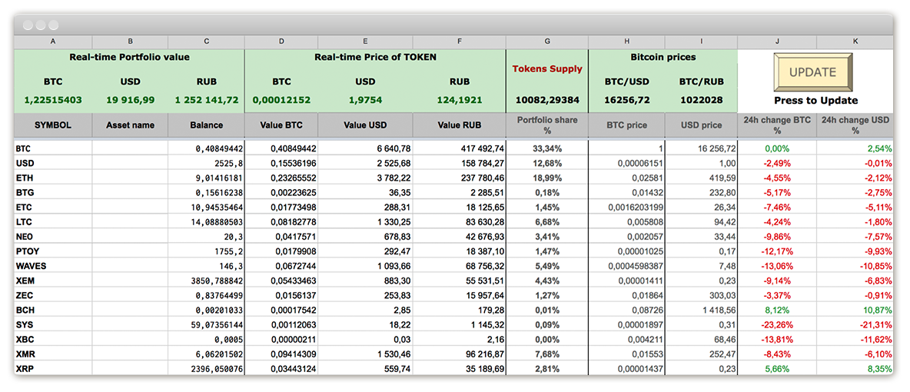Select the XMR symbol cell
This screenshot has width=910, height=392.
click(53, 354)
